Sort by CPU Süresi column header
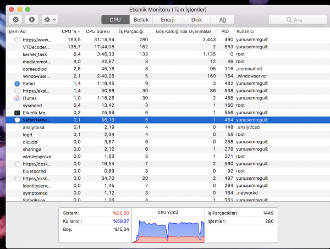 99,31
